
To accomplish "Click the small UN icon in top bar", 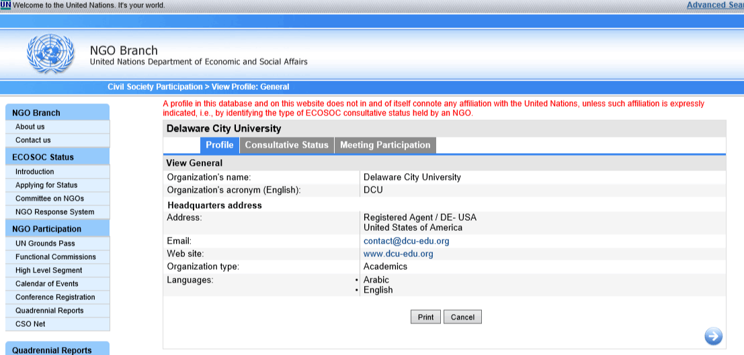I will [5, 5].
